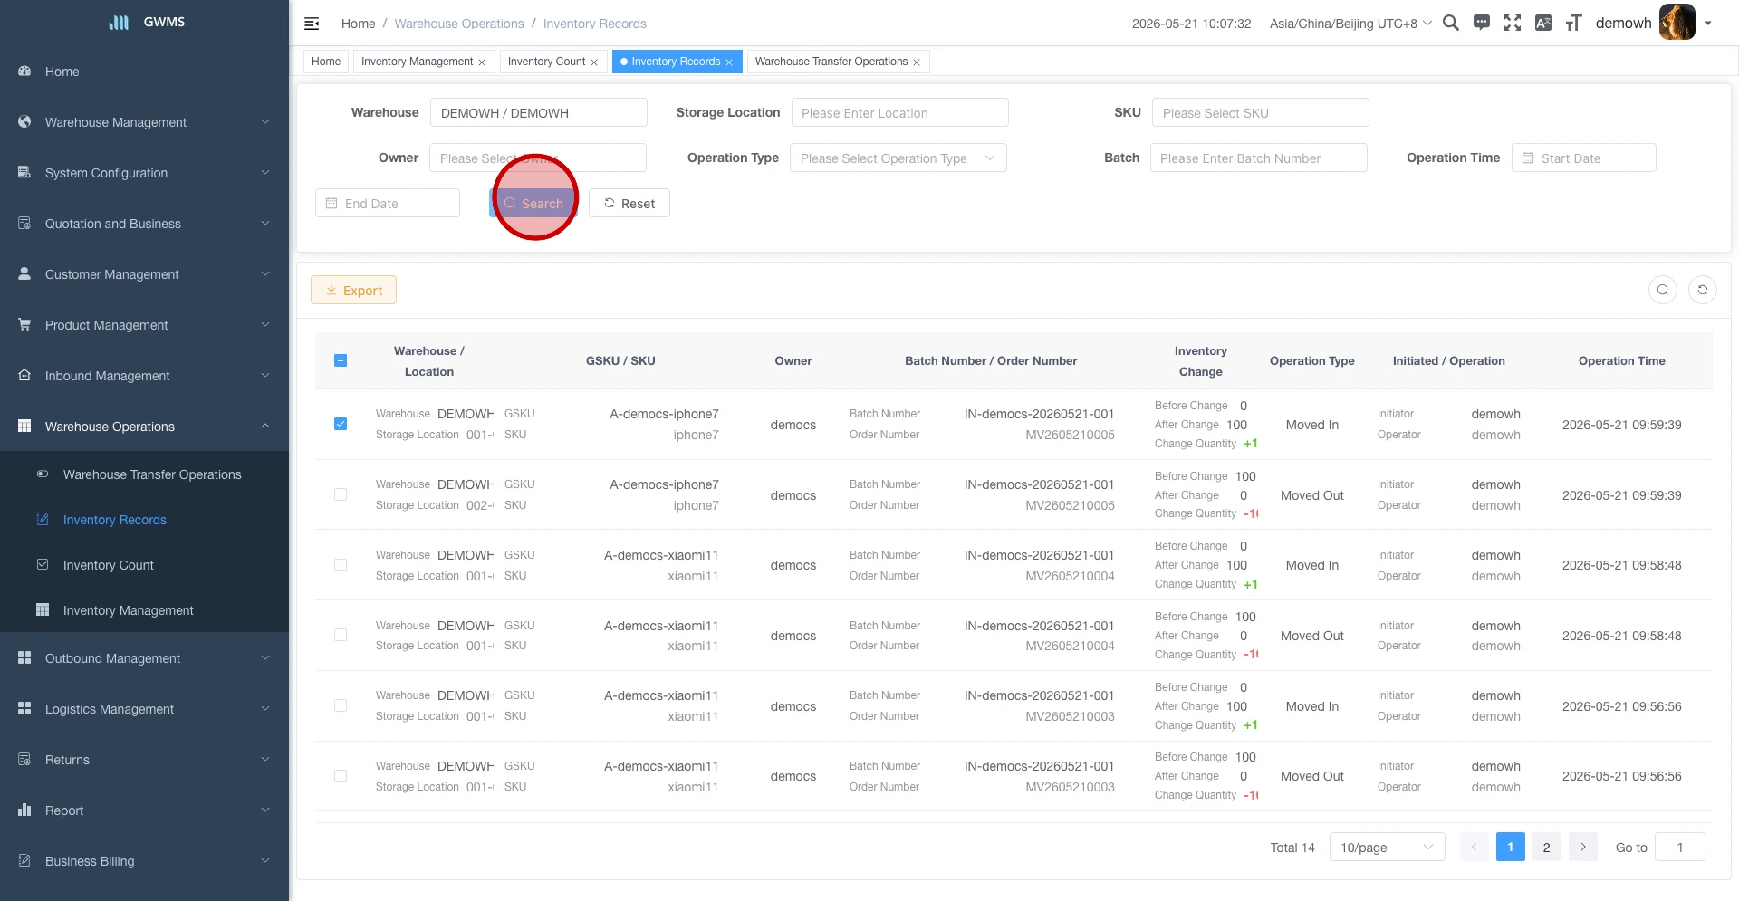Viewport: 1739px width, 901px height.
Task: Click the Report bar chart icon
Action: (x=24, y=810)
